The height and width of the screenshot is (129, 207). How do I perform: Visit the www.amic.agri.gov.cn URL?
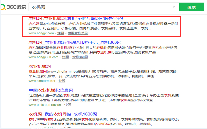45,105
